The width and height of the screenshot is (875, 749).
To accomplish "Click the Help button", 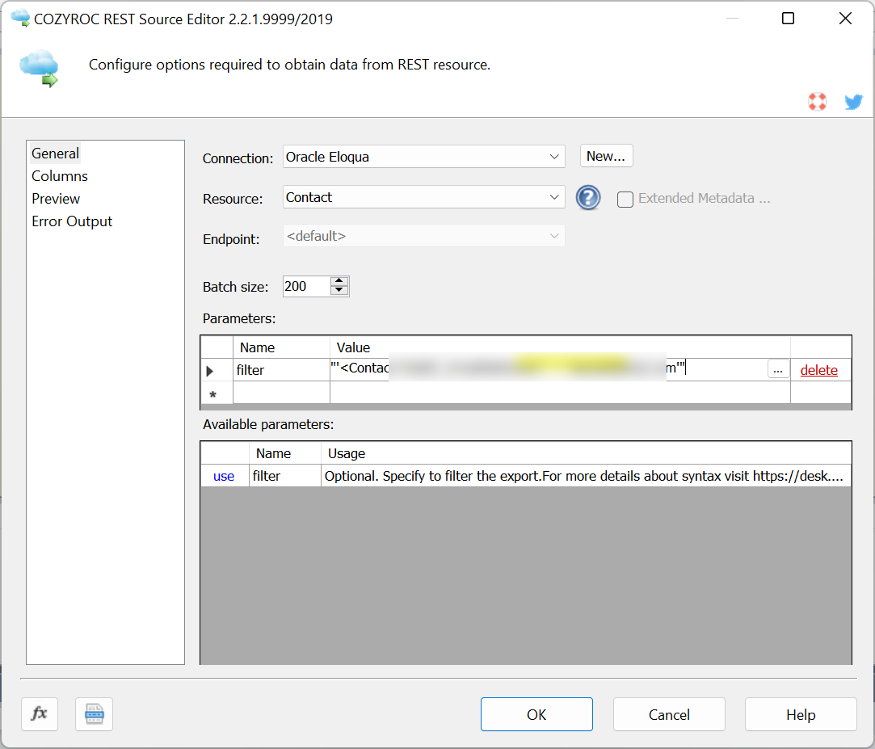I will (x=801, y=714).
